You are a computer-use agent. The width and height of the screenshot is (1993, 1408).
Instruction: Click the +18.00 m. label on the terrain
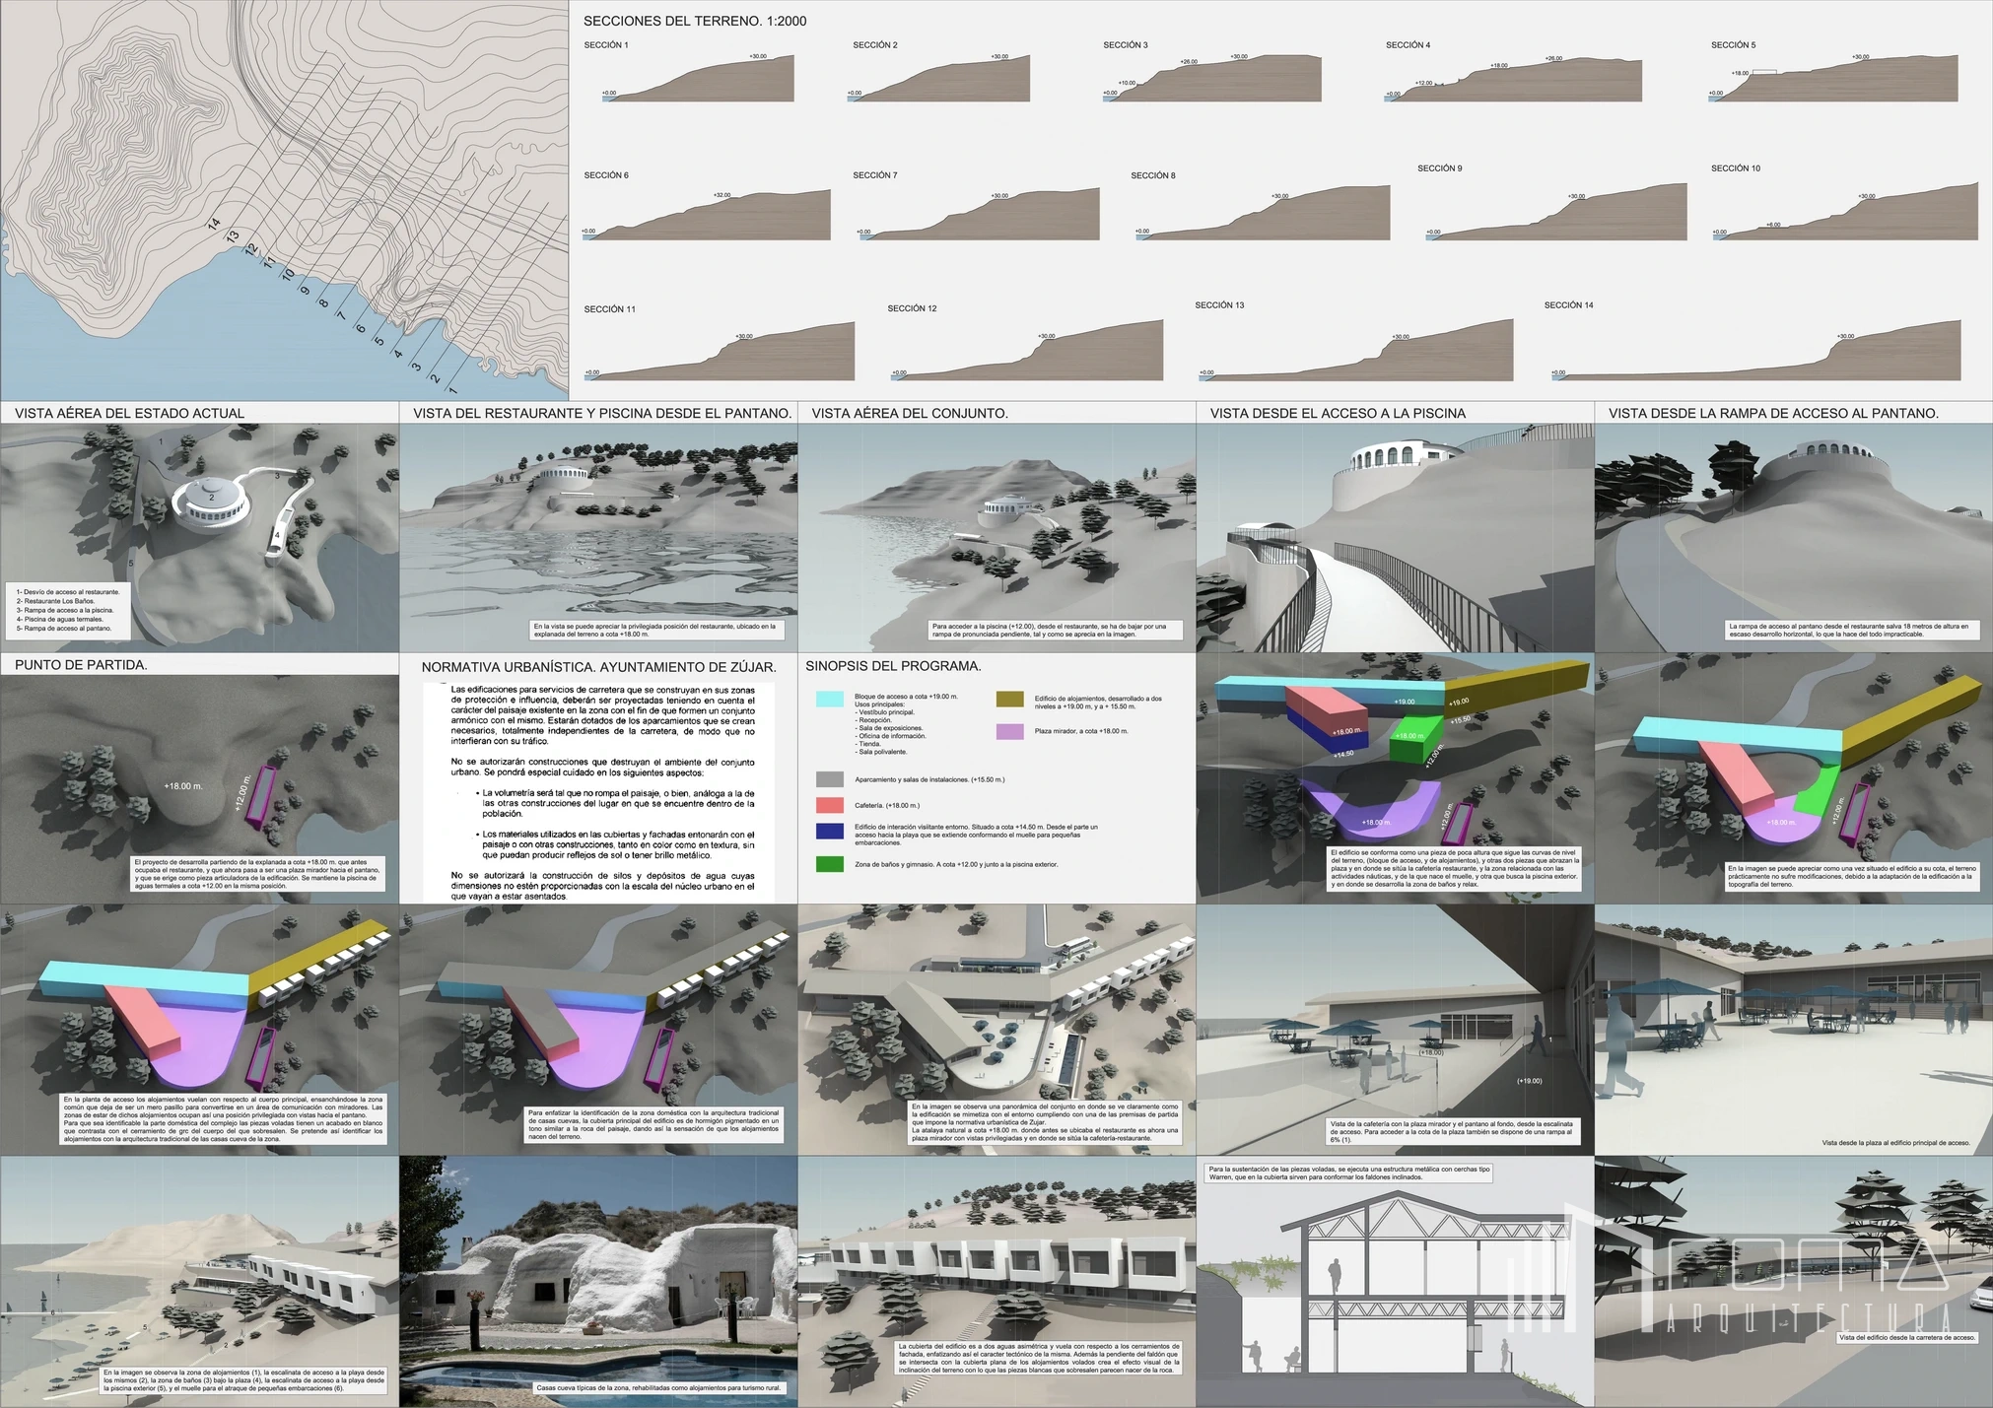click(183, 786)
